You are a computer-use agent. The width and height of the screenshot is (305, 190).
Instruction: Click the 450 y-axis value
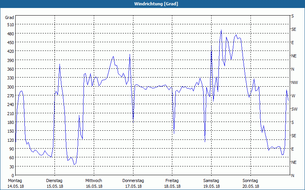11,43
